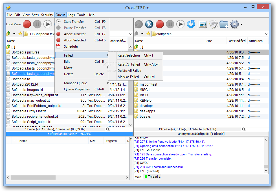Screen dimensions: 277x192
Task: Sort remote list by Last Modified column
Action: [237, 41]
